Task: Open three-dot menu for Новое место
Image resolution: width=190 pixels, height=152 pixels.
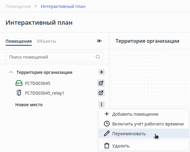Action: [x=102, y=104]
